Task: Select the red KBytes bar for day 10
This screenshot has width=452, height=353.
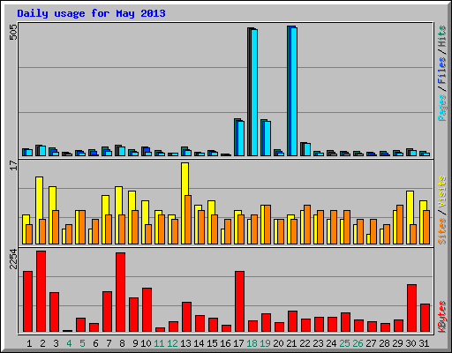Action: click(x=147, y=310)
